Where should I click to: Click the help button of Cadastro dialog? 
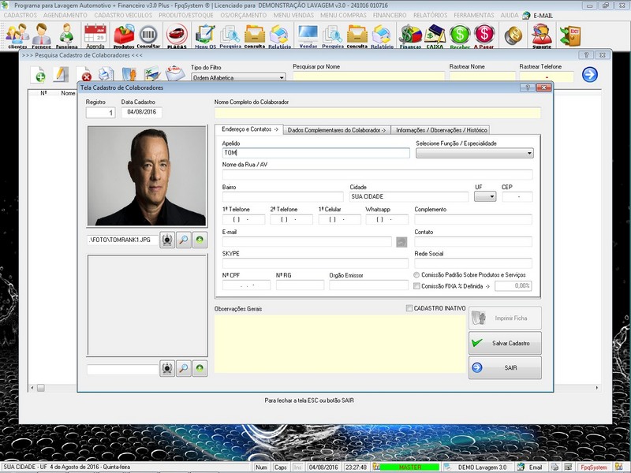528,88
